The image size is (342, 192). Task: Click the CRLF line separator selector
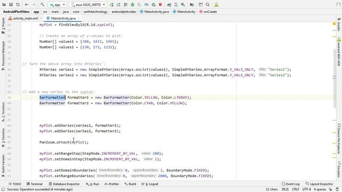pyautogui.click(x=296, y=189)
